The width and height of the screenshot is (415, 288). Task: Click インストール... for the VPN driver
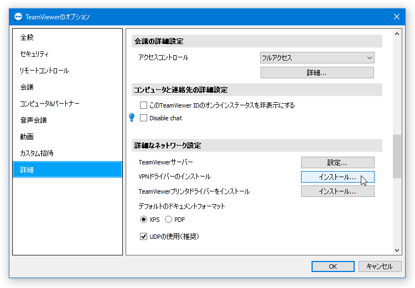click(338, 177)
